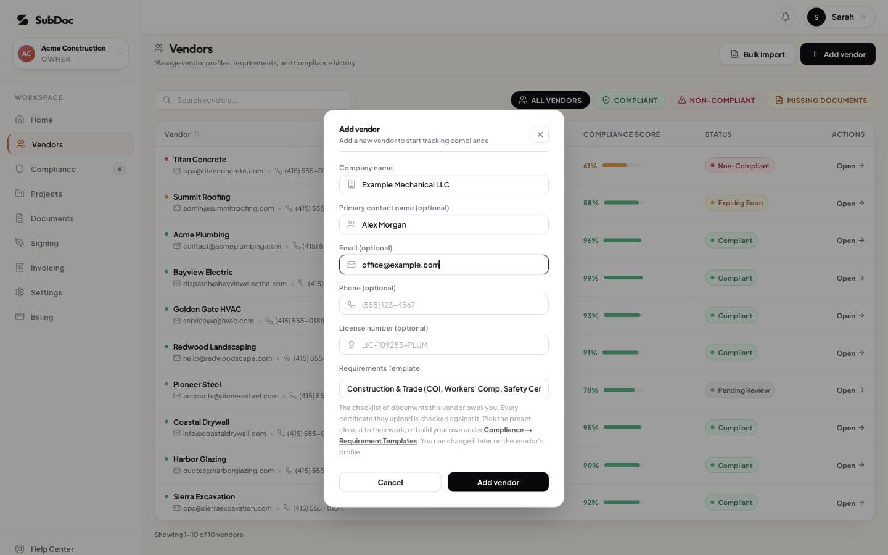Open Billing page from sidebar

pos(71,317)
